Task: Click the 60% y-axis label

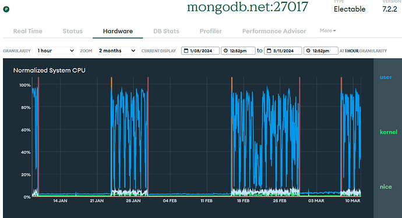Action: (x=26, y=130)
